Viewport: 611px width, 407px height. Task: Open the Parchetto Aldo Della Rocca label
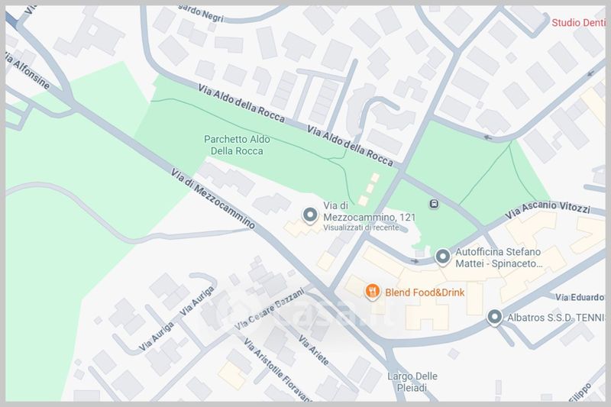(237, 145)
